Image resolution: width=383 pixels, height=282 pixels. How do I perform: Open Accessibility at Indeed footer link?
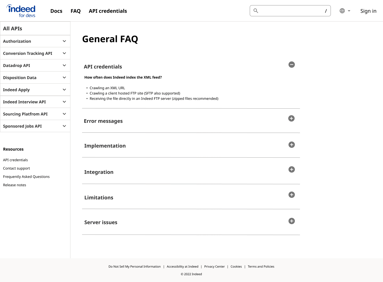point(182,267)
